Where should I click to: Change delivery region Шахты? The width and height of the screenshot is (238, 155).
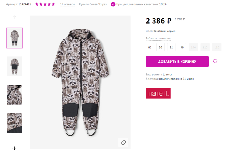[x=167, y=75]
